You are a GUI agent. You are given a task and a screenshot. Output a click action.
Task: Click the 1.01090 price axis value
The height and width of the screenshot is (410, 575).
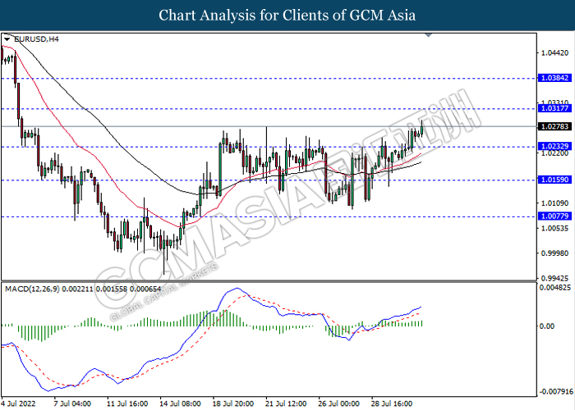click(554, 203)
